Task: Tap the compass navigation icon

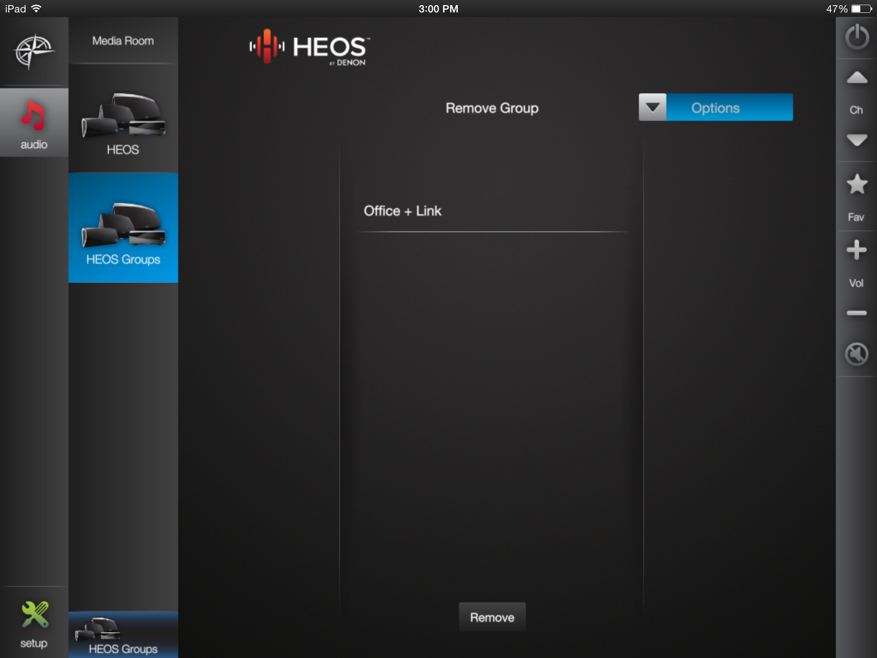Action: pos(34,51)
